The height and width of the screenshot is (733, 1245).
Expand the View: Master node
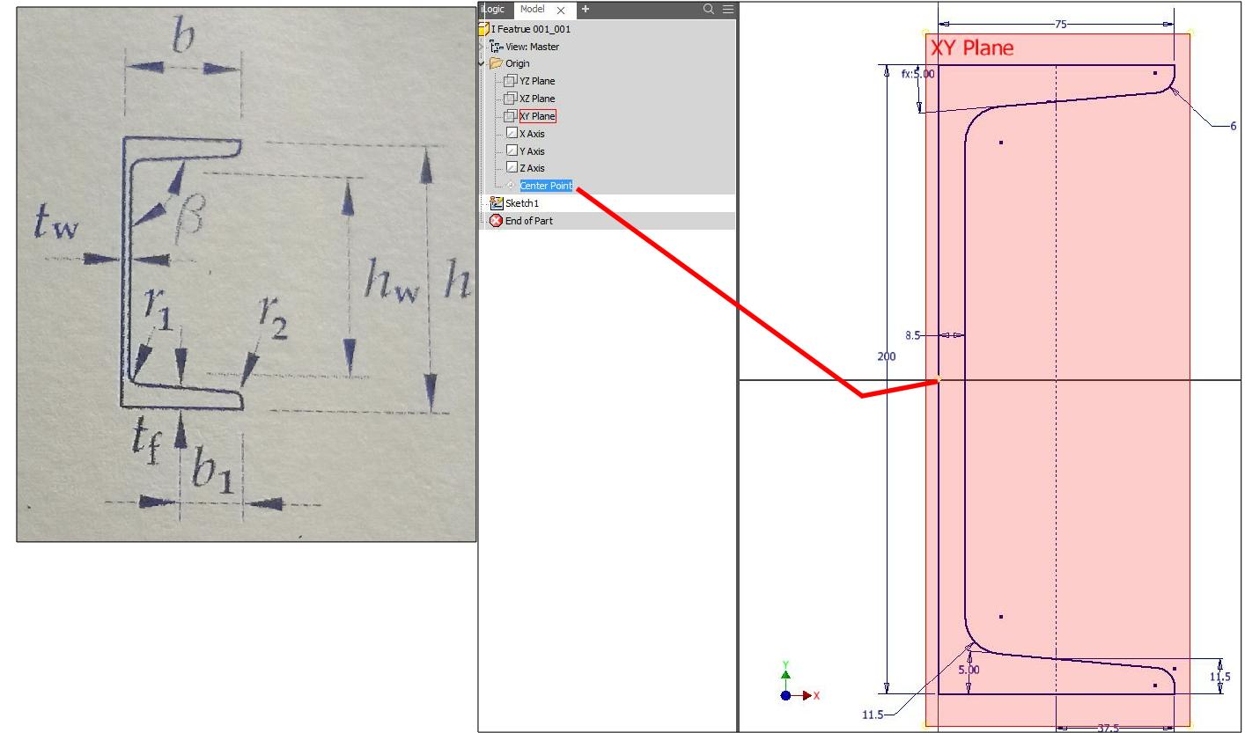coord(481,46)
